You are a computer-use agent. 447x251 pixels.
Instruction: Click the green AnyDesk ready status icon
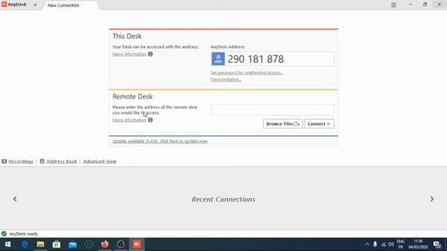point(4,234)
